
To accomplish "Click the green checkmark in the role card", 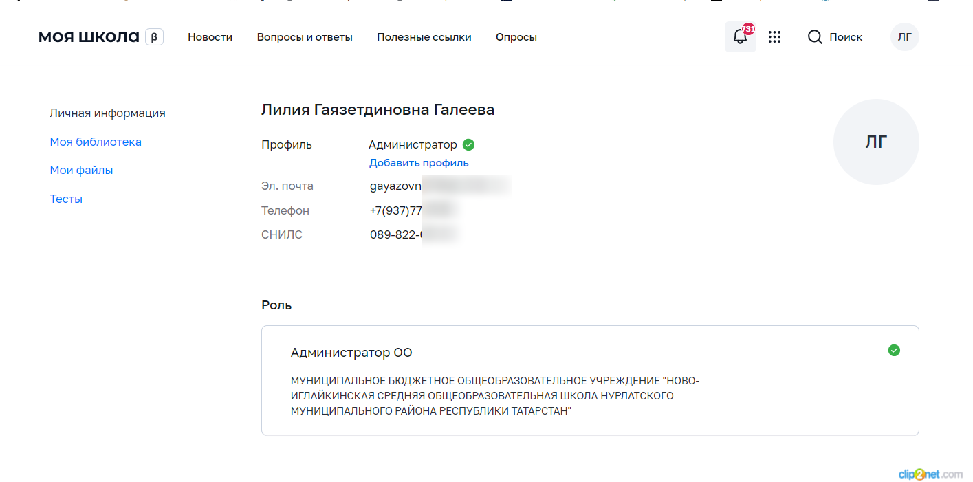I will [894, 351].
